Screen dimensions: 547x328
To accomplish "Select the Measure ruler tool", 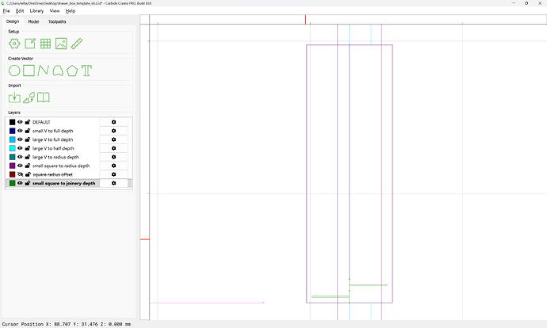I will pos(77,44).
